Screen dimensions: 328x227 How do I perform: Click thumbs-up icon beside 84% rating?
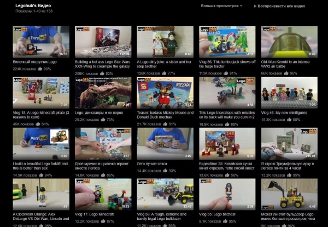38,124
